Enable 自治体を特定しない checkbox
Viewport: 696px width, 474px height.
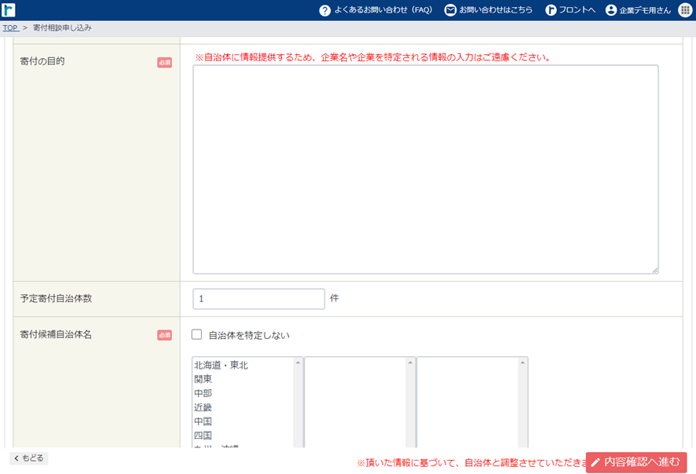pos(197,335)
